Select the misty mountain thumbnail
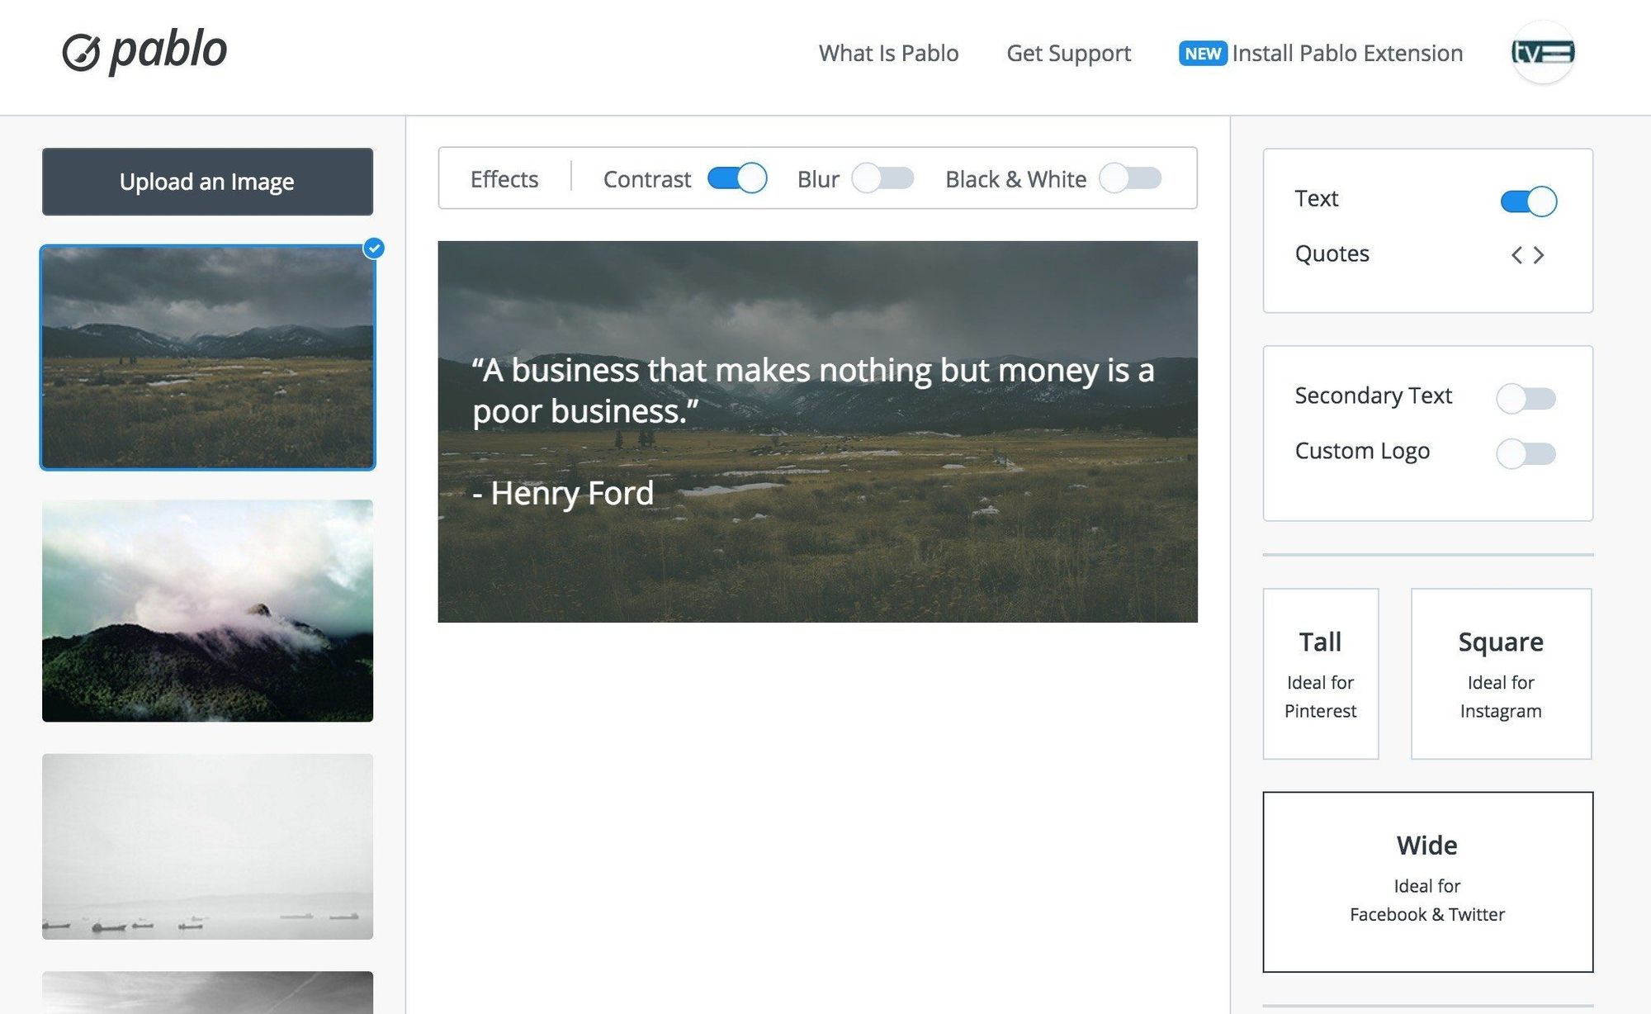The image size is (1651, 1014). tap(207, 611)
